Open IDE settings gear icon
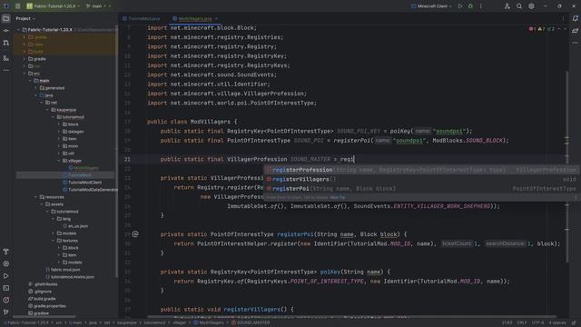 point(531,6)
